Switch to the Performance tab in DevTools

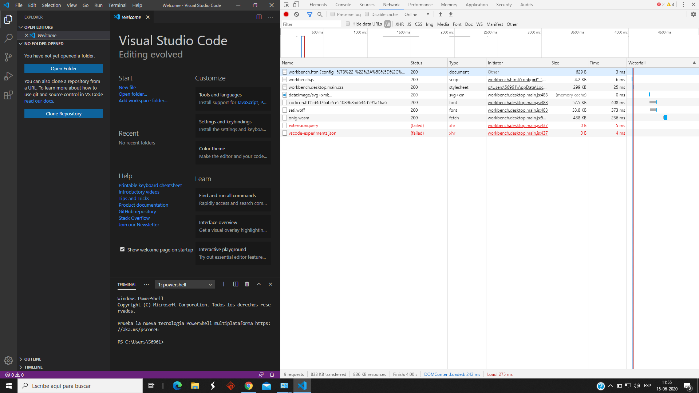(x=420, y=5)
